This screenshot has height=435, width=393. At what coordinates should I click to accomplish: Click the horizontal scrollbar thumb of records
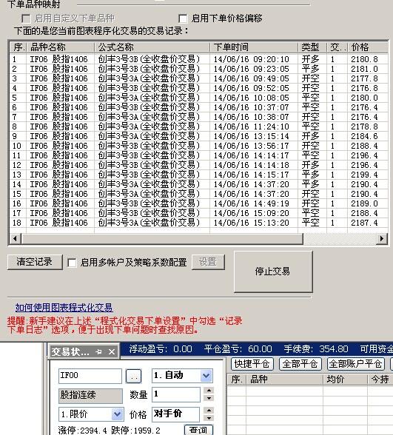(162, 238)
